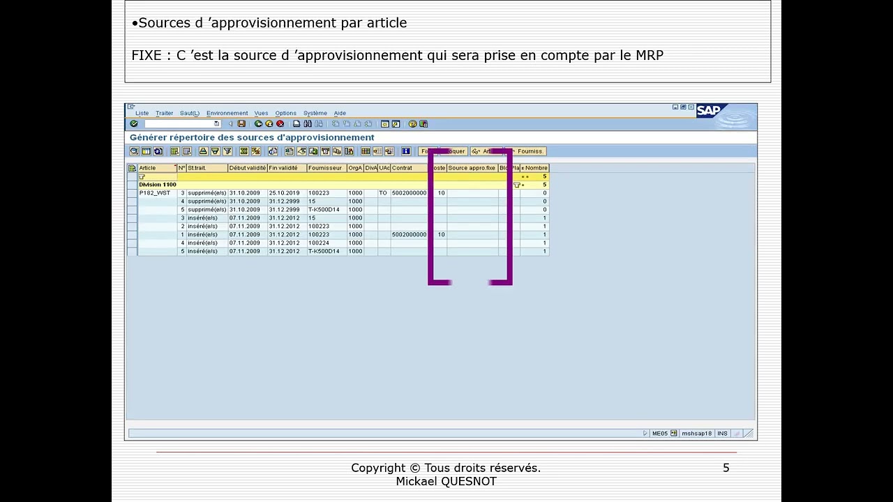This screenshot has height=502, width=893.
Task: Open the command field history dropdown
Action: 217,123
